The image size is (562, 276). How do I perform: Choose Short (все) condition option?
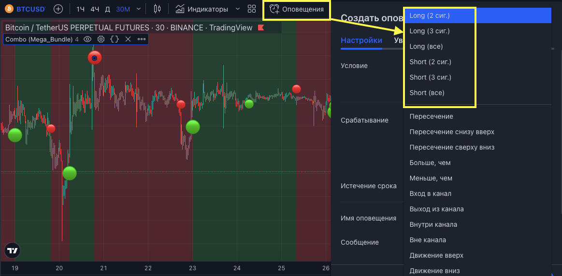pos(477,93)
